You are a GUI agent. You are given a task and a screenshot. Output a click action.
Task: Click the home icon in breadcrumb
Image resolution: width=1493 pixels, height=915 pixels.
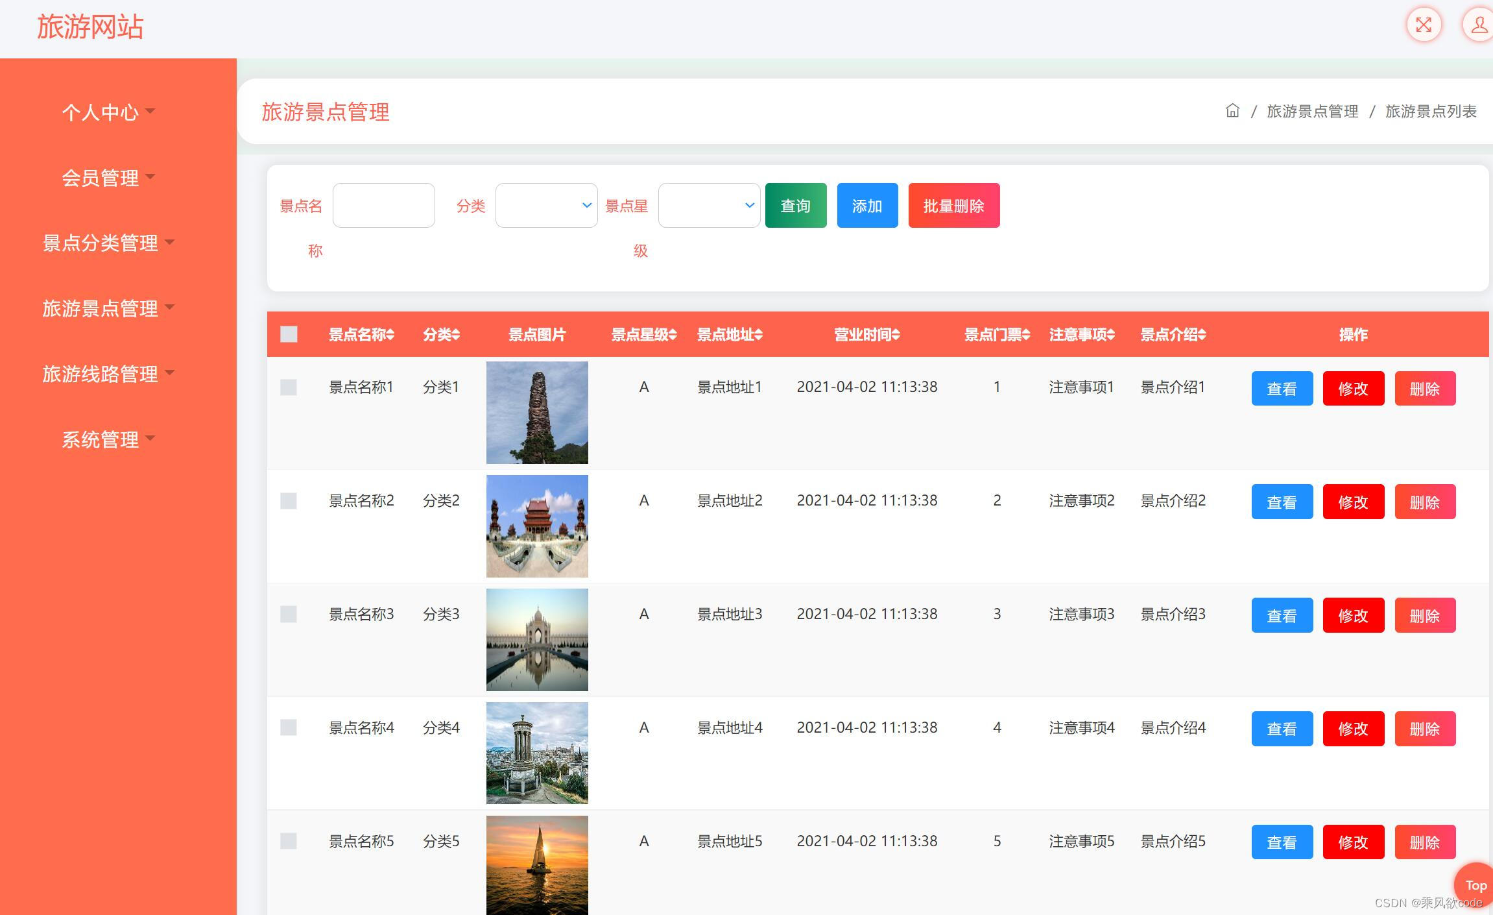click(x=1232, y=111)
